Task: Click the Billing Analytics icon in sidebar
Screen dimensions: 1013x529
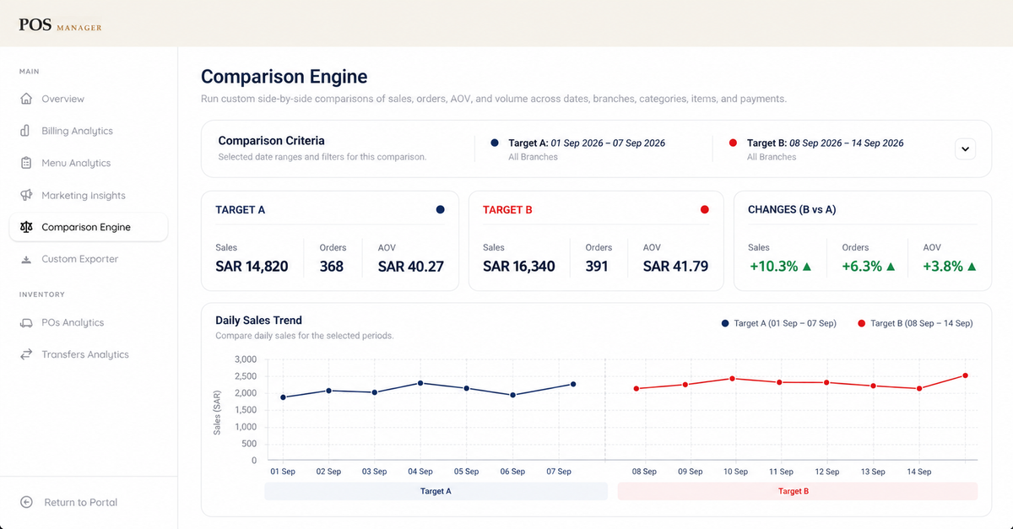Action: [26, 131]
